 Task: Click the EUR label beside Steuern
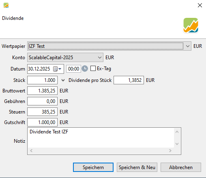[64, 112]
